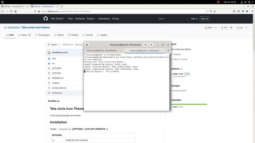Open the Security tab
Image resolution: width=255 pixels, height=143 pixels.
[x=88, y=35]
